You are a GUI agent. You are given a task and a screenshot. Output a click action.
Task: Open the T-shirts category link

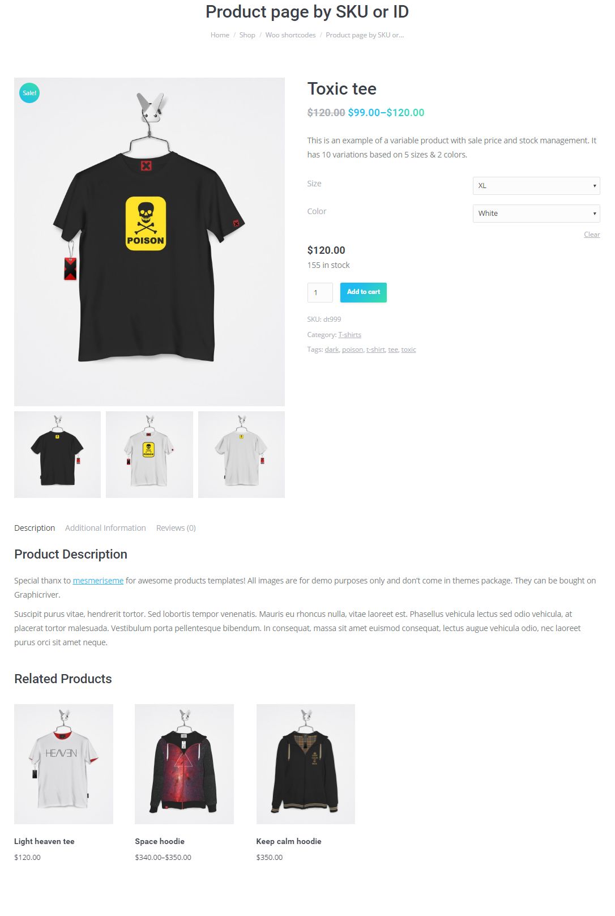(x=349, y=335)
